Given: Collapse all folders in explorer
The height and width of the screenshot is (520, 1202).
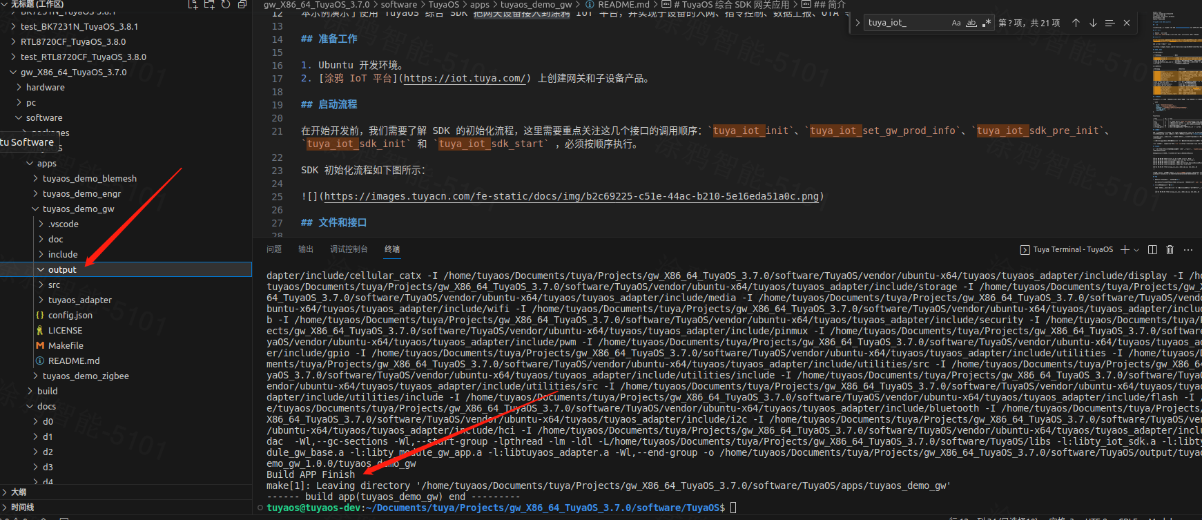Looking at the screenshot, I should [242, 4].
